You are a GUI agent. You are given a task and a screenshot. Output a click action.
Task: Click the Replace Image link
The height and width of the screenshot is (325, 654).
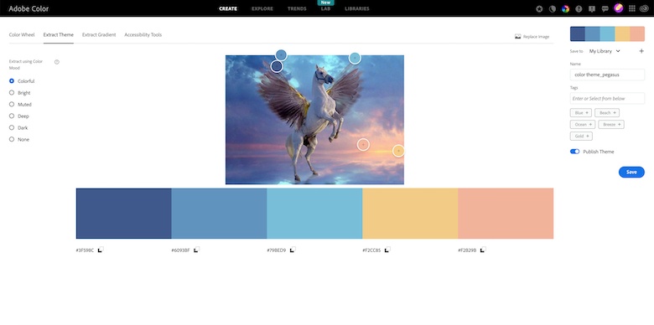click(x=537, y=37)
